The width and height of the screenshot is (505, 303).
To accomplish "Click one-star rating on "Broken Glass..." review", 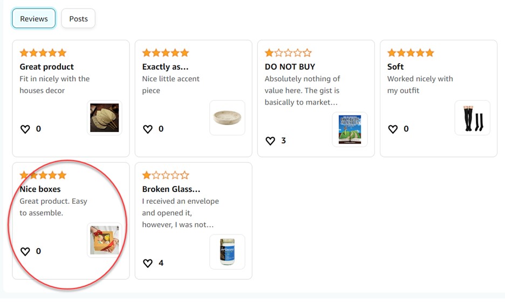I will pyautogui.click(x=166, y=175).
